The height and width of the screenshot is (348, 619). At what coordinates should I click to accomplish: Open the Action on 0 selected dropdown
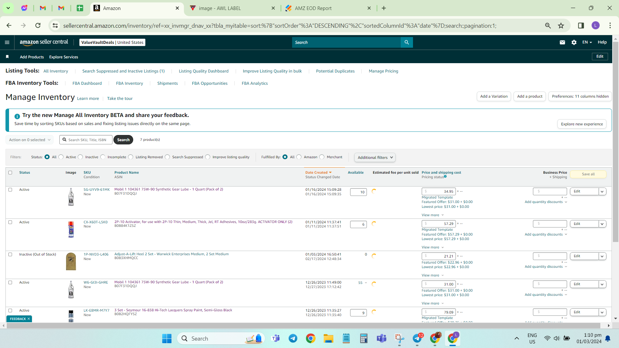(30, 140)
